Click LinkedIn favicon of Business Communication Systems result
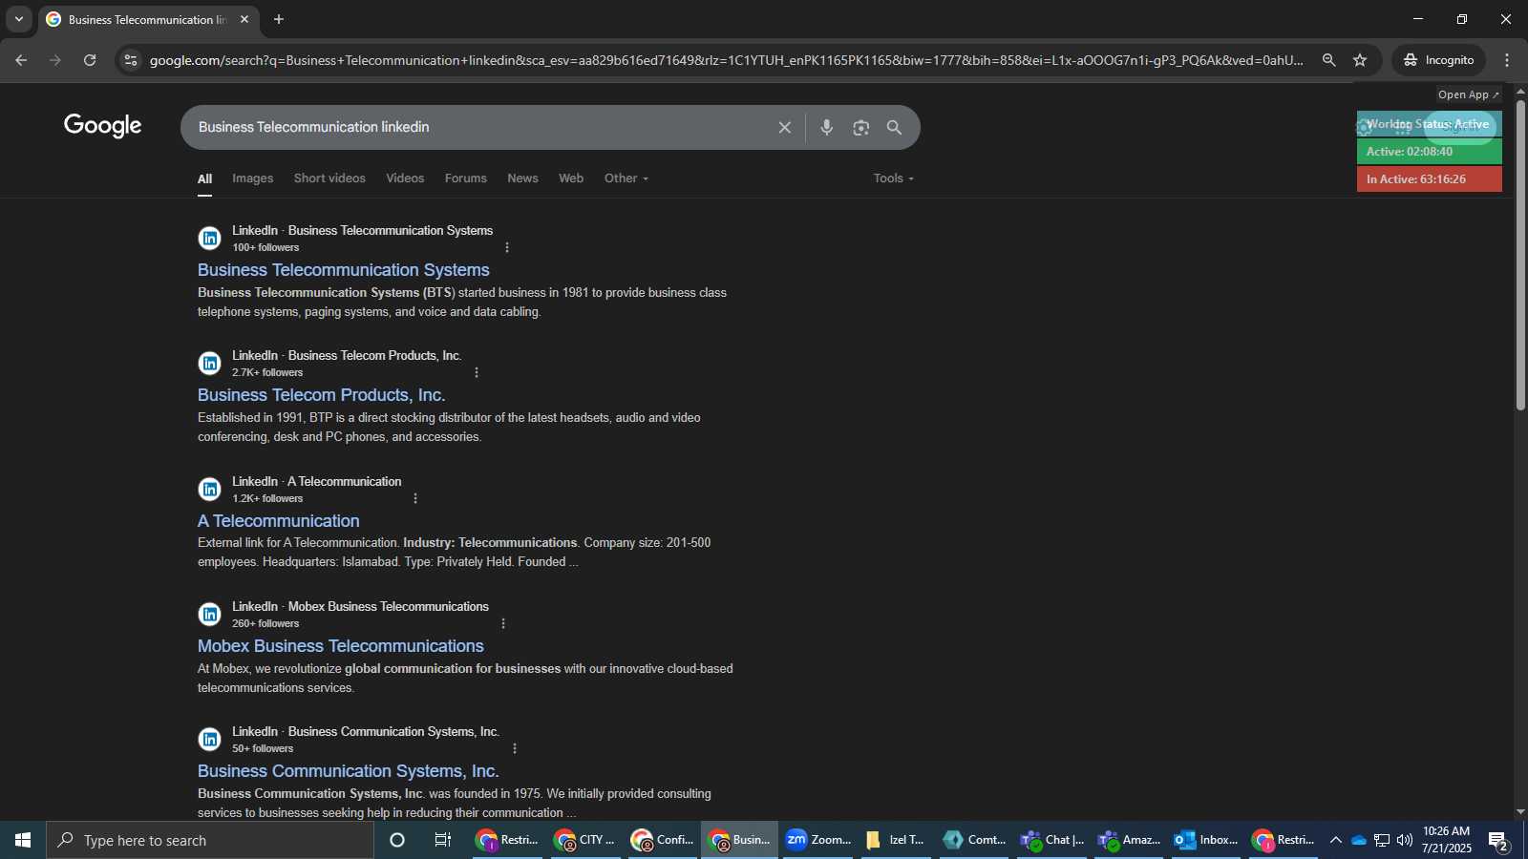The height and width of the screenshot is (859, 1528). [x=209, y=740]
